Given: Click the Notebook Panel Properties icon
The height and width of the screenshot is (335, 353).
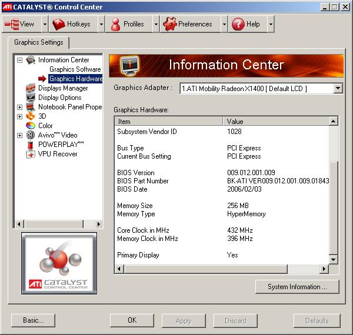Looking at the screenshot, I should 31,107.
